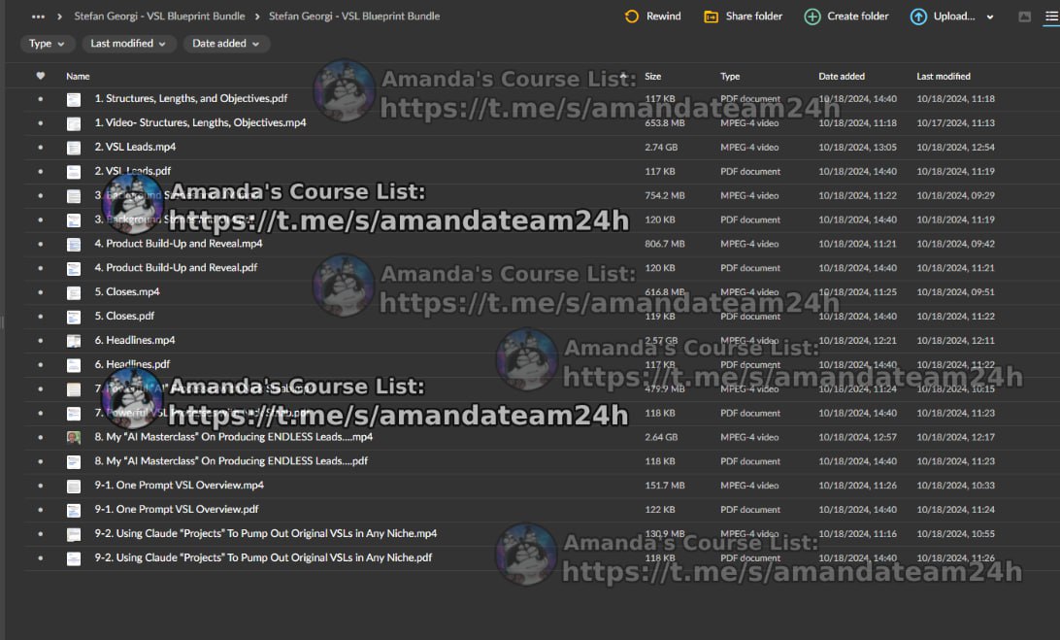Image resolution: width=1060 pixels, height=640 pixels.
Task: Select file icon of '9-1. One Prompt VSL Overview.pdf'
Action: click(x=74, y=510)
